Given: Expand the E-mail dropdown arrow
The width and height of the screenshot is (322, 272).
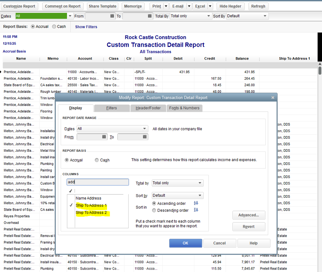Looking at the screenshot, I should click(189, 6).
